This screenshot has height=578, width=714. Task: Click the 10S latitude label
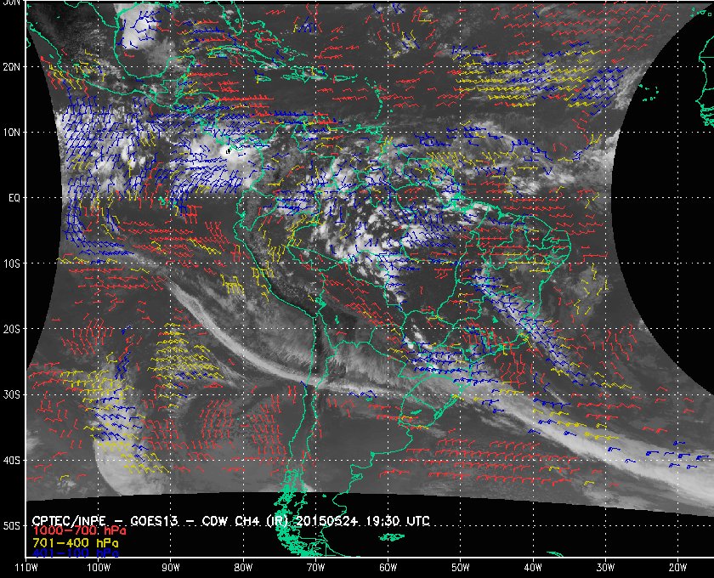tap(11, 263)
